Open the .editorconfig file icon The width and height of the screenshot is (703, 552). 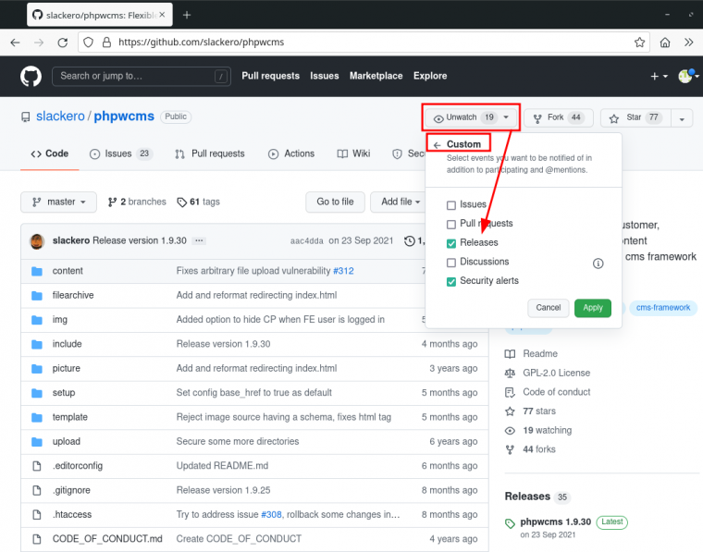click(37, 466)
